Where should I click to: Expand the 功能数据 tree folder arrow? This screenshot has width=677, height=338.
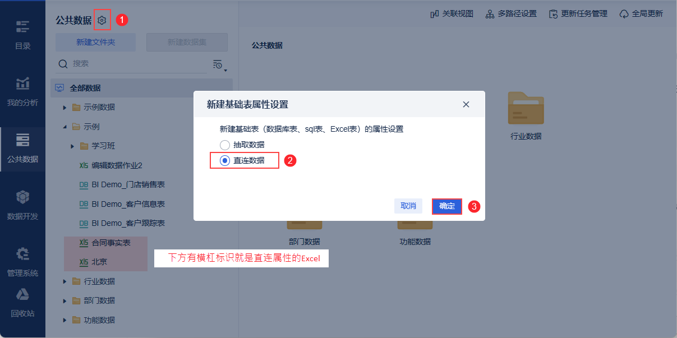pos(65,320)
